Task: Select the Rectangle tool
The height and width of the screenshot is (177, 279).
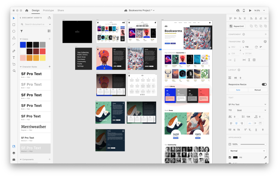Action: [x=14, y=25]
